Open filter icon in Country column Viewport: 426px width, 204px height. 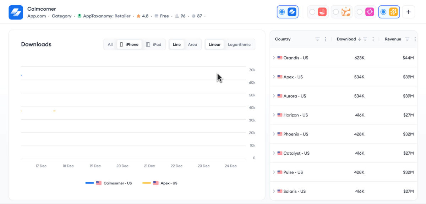point(317,39)
